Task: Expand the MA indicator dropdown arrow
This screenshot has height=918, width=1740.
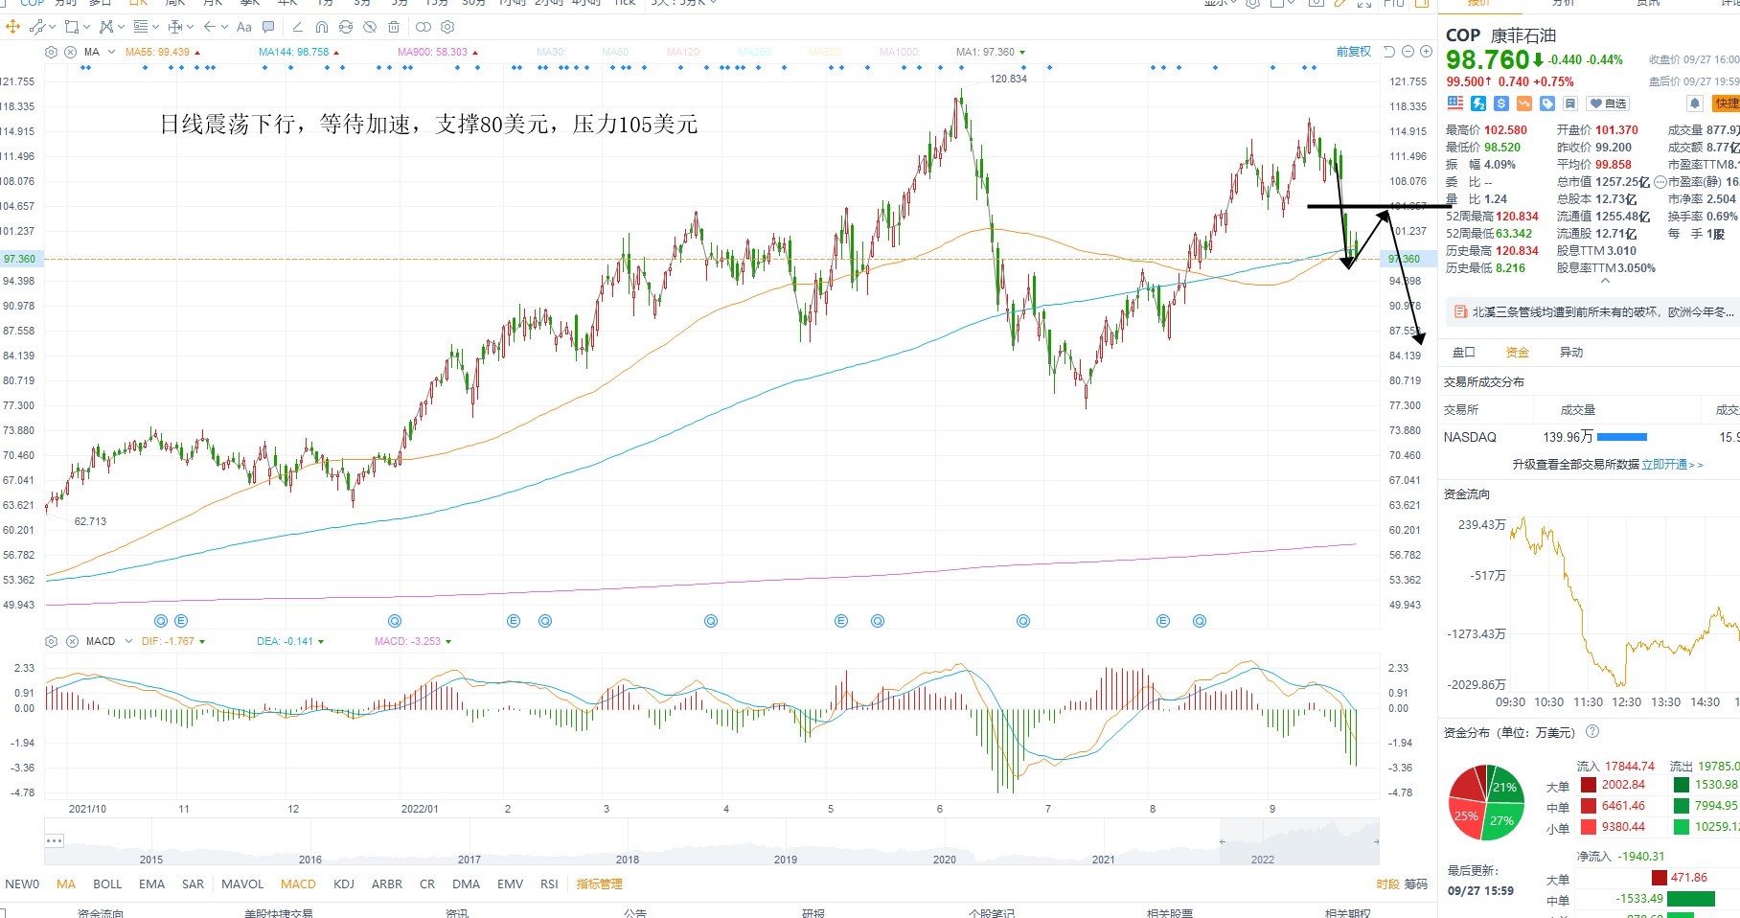Action: click(111, 52)
